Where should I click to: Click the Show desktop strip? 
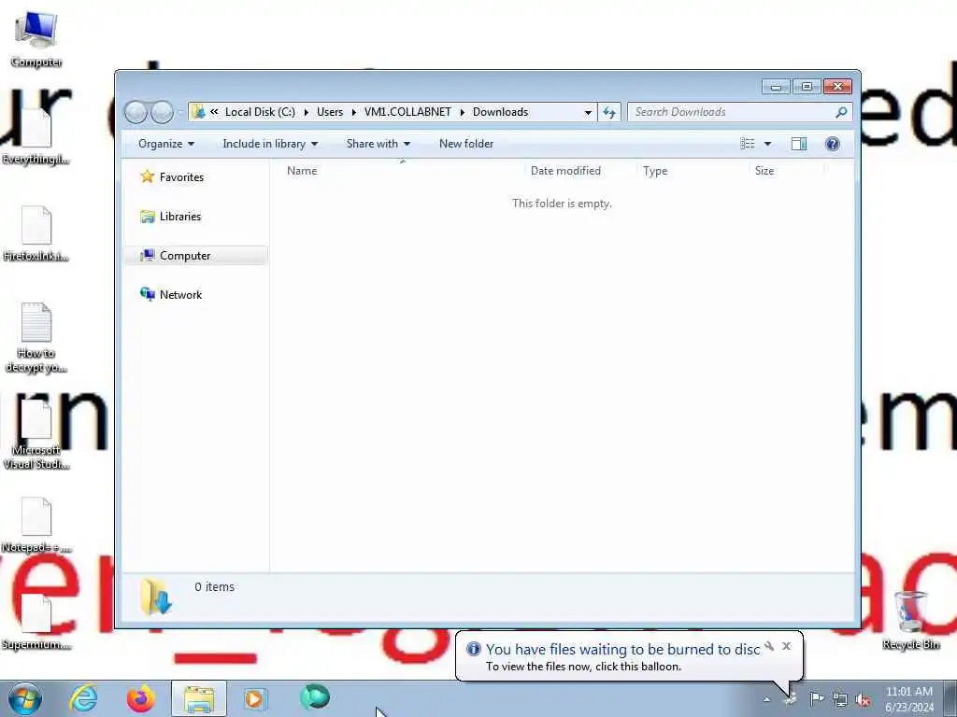950,698
